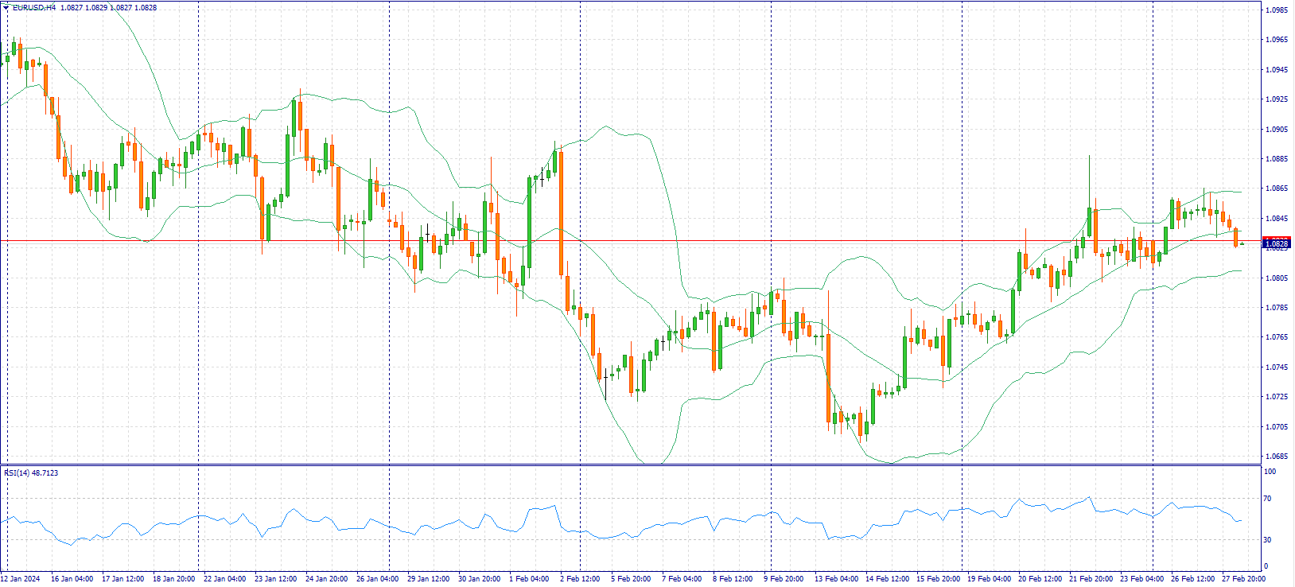Click the 12 Jan 2024 date label
This screenshot has height=587, width=1295.
[21, 579]
